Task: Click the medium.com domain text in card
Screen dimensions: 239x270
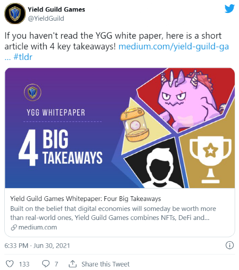Action: 38,227
